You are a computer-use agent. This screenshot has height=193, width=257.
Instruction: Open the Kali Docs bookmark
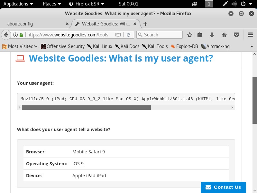[x=127, y=46]
